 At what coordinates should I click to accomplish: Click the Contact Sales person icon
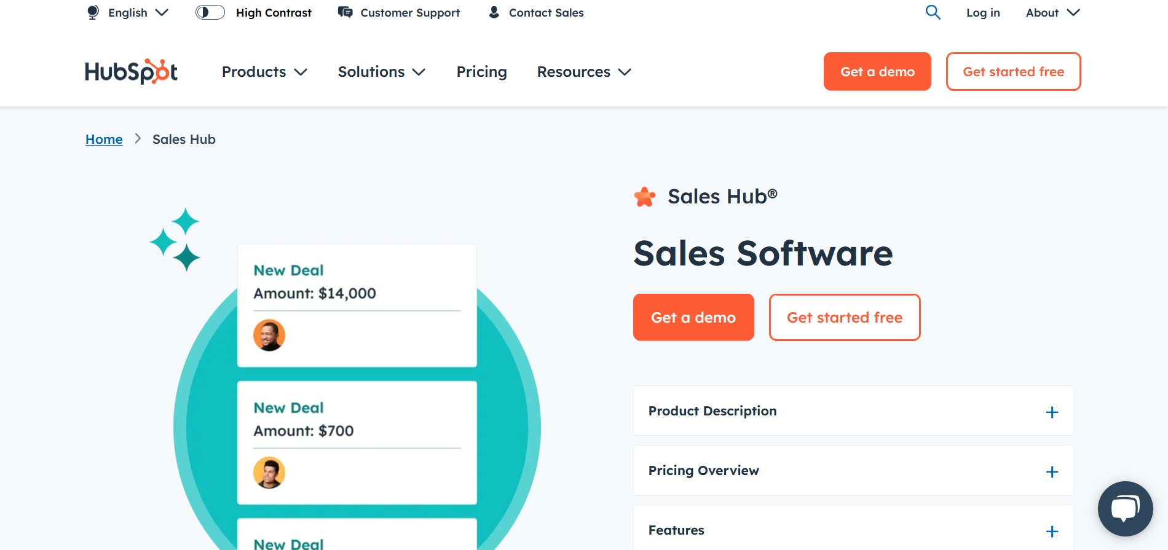494,12
